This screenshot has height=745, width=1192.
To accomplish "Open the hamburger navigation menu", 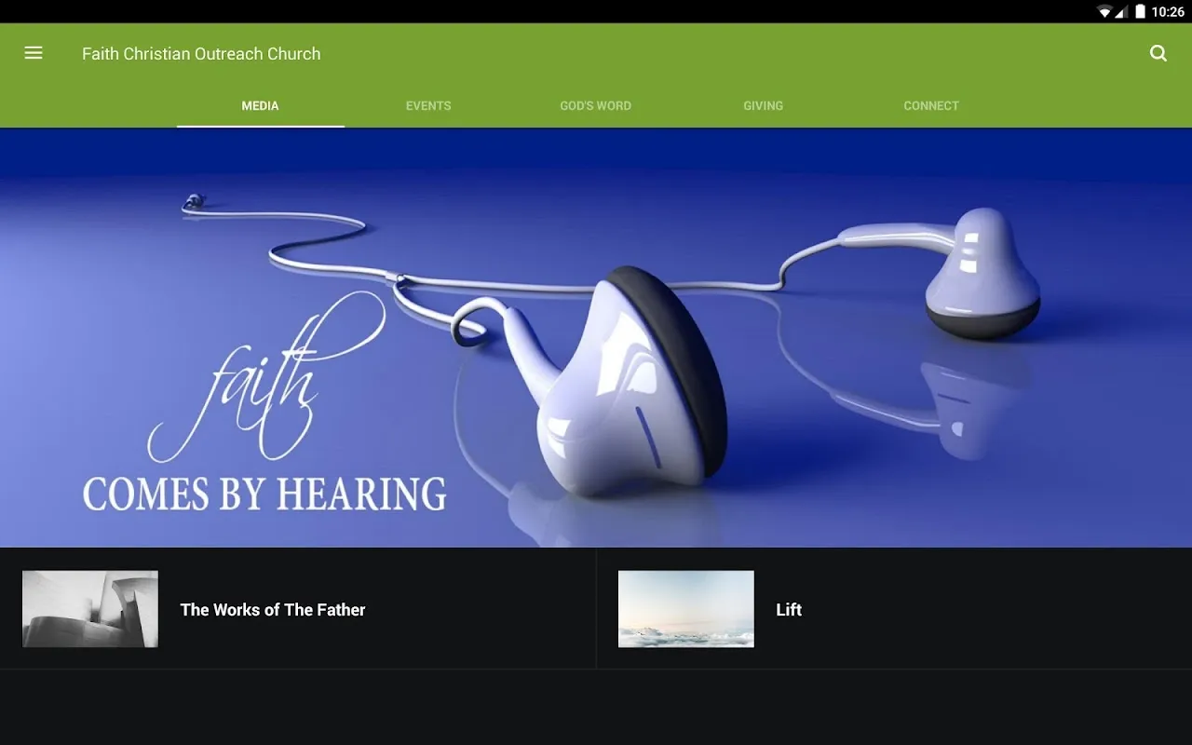I will click(34, 53).
